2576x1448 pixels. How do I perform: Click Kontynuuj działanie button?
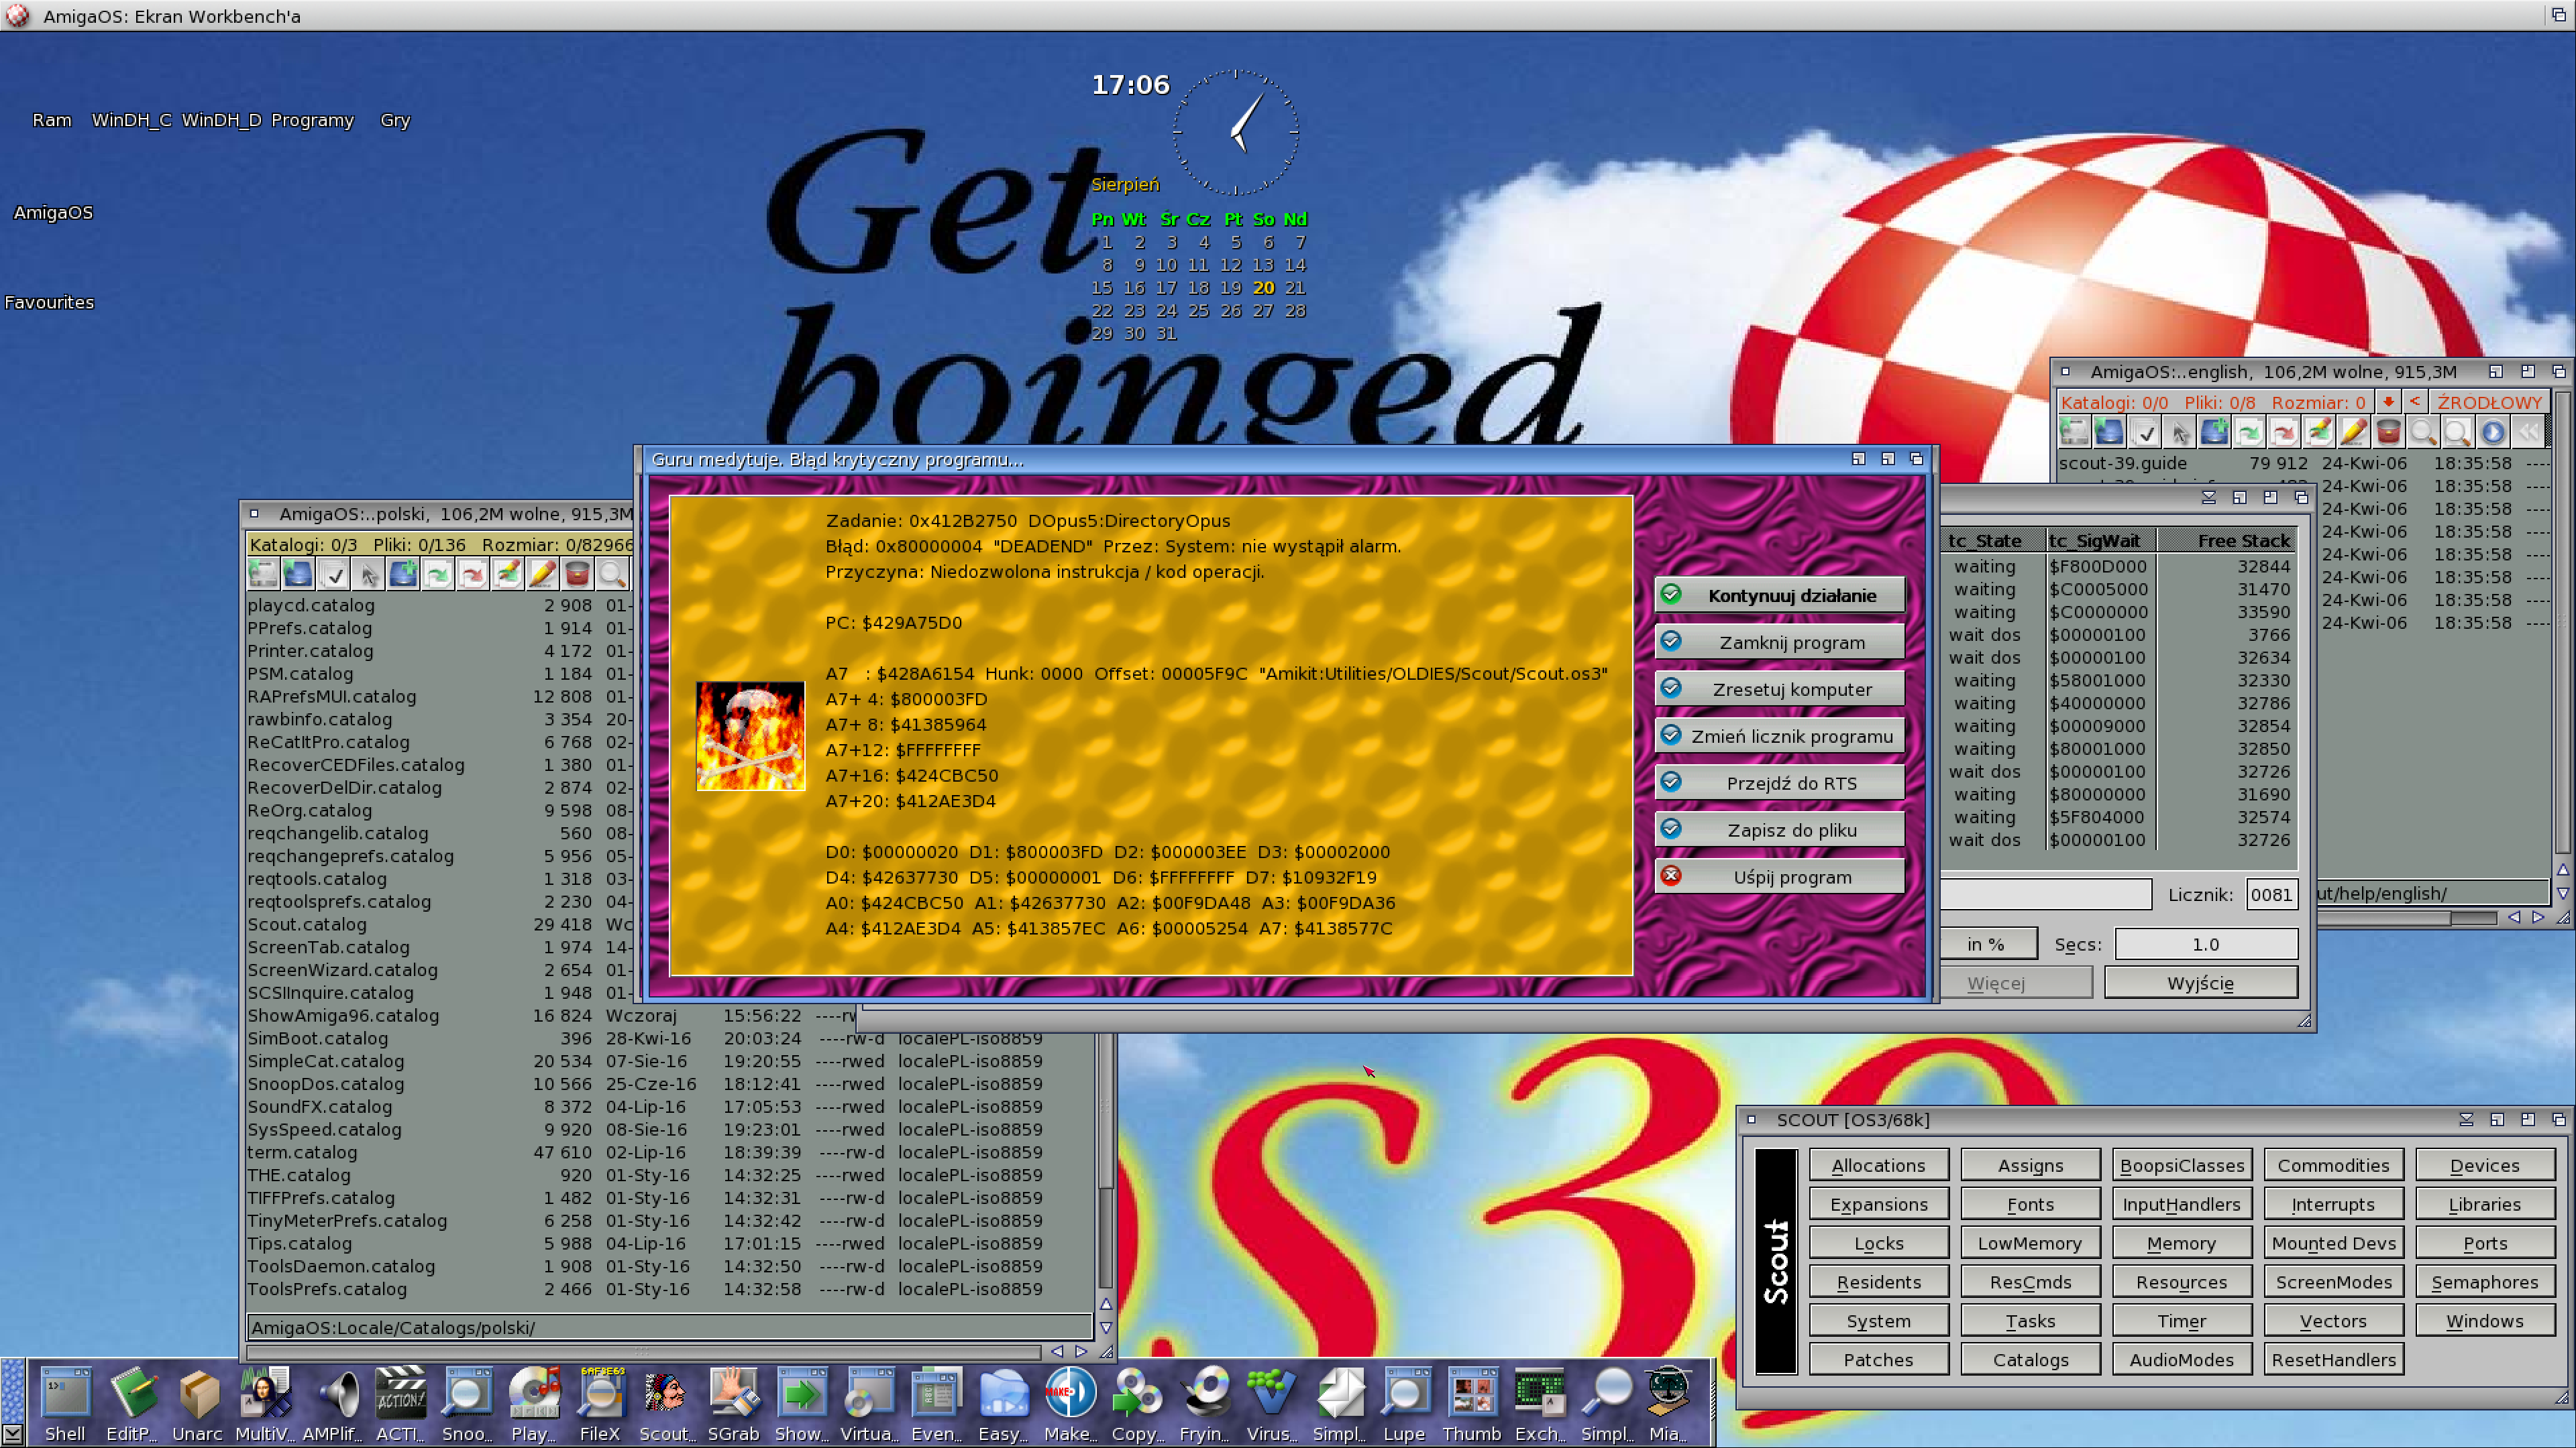pos(1779,595)
